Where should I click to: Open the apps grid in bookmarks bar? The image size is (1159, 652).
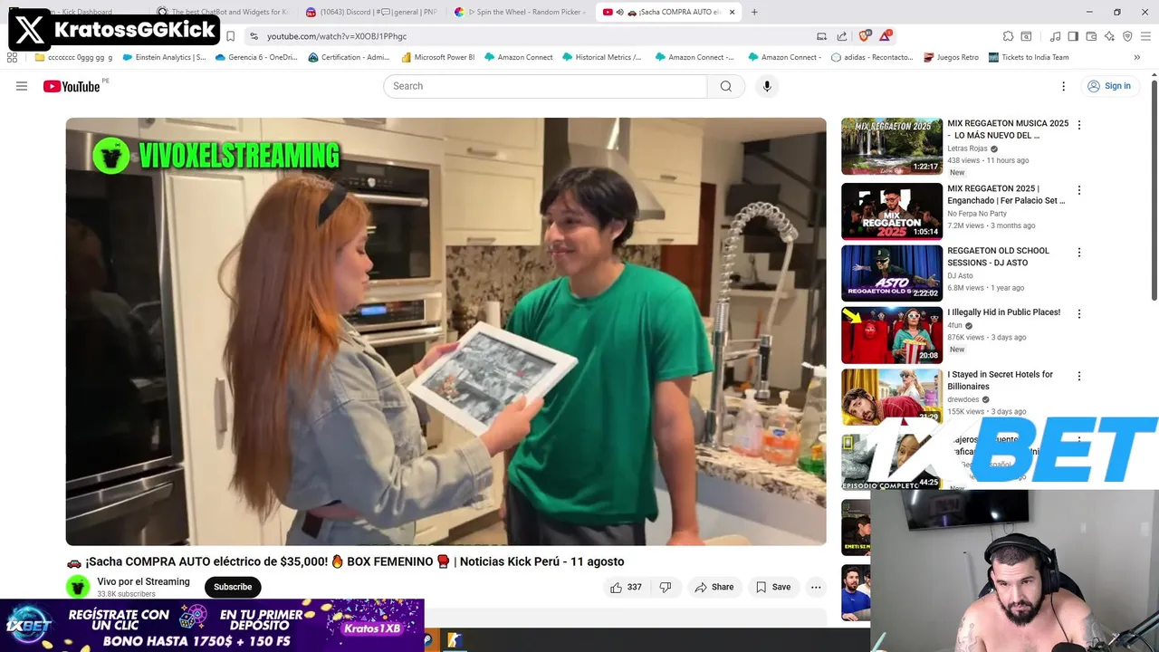point(13,57)
